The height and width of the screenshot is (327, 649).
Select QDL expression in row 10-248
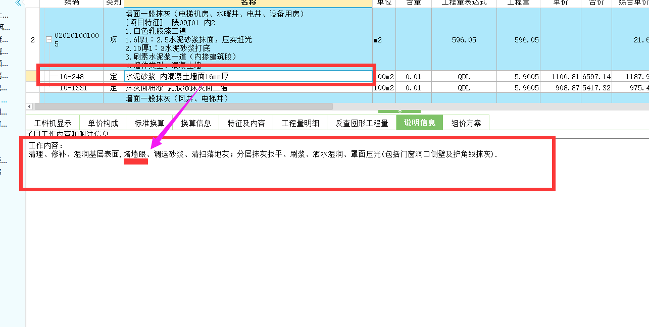click(x=464, y=77)
